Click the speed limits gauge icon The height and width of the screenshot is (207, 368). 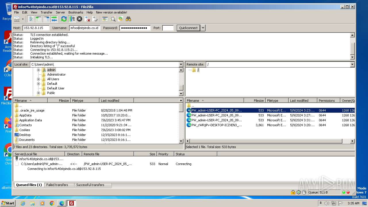pyautogui.click(x=304, y=192)
